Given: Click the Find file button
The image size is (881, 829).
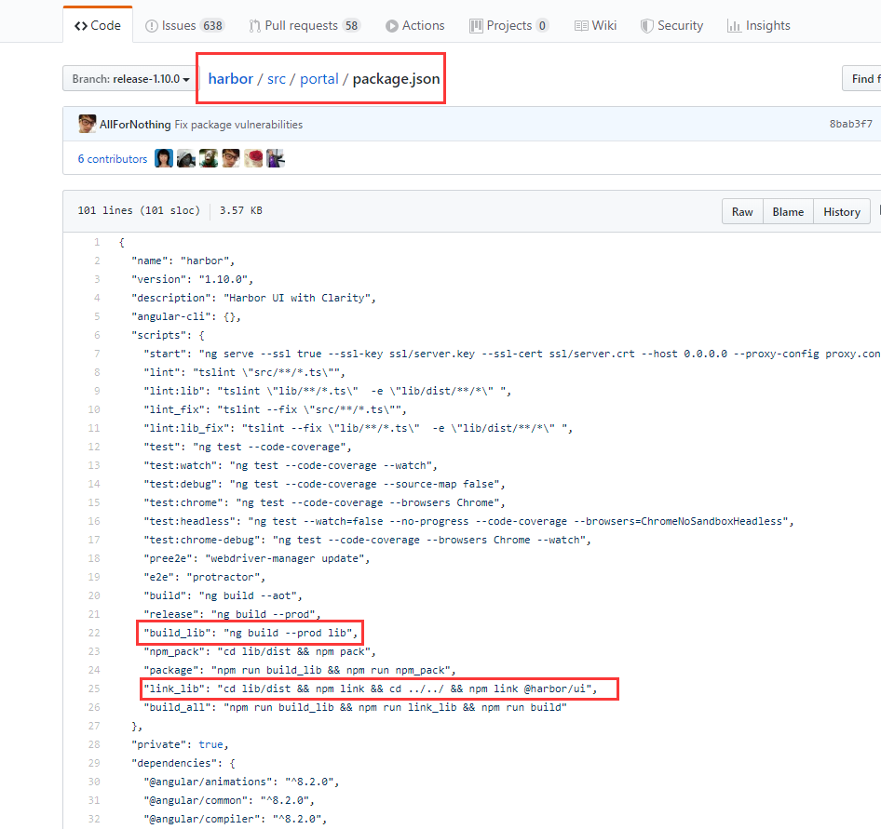Looking at the screenshot, I should click(861, 78).
